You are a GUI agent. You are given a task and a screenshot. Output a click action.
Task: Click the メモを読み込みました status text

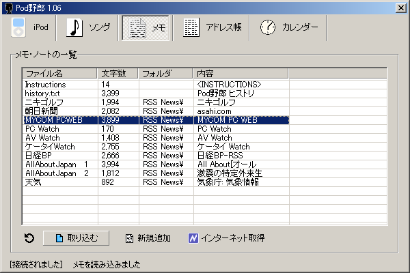107,265
